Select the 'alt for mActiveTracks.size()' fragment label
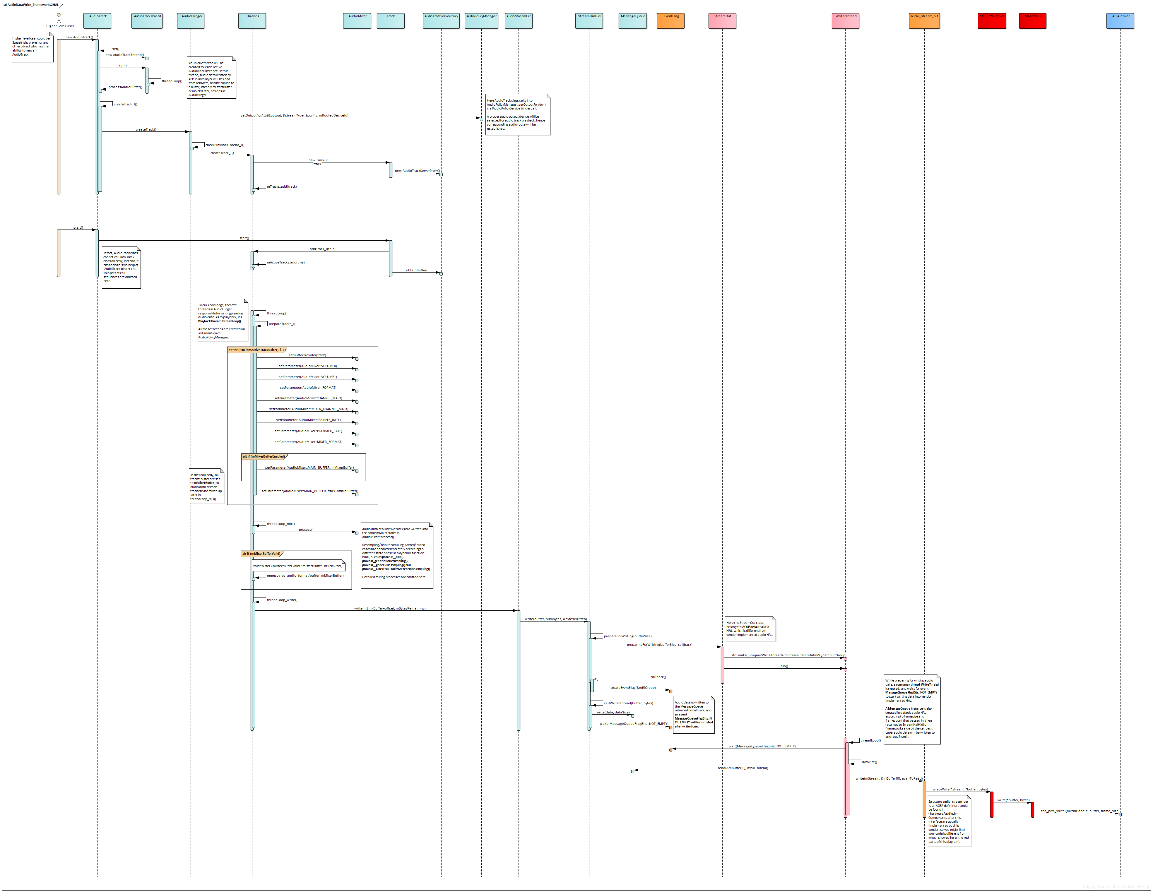1153x892 pixels. (256, 350)
